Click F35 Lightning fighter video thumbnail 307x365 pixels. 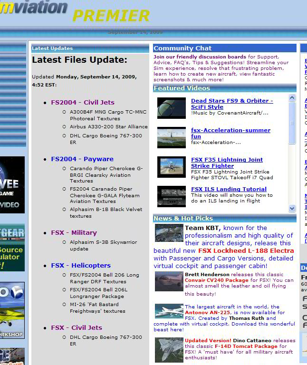click(171, 167)
